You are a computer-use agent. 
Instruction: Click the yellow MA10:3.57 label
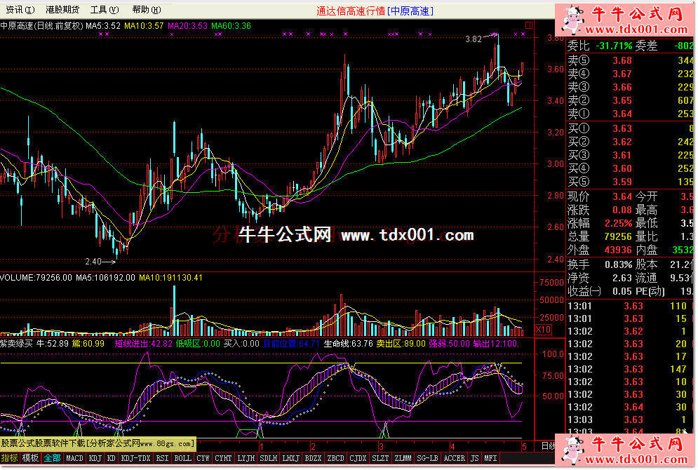(144, 26)
